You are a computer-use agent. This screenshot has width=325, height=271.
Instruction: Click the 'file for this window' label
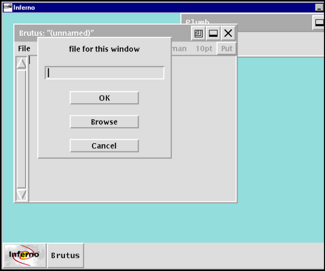point(104,49)
